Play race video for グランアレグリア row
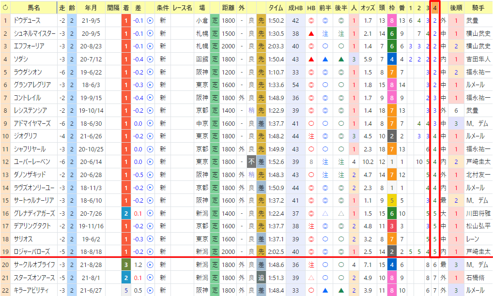 click(x=150, y=85)
